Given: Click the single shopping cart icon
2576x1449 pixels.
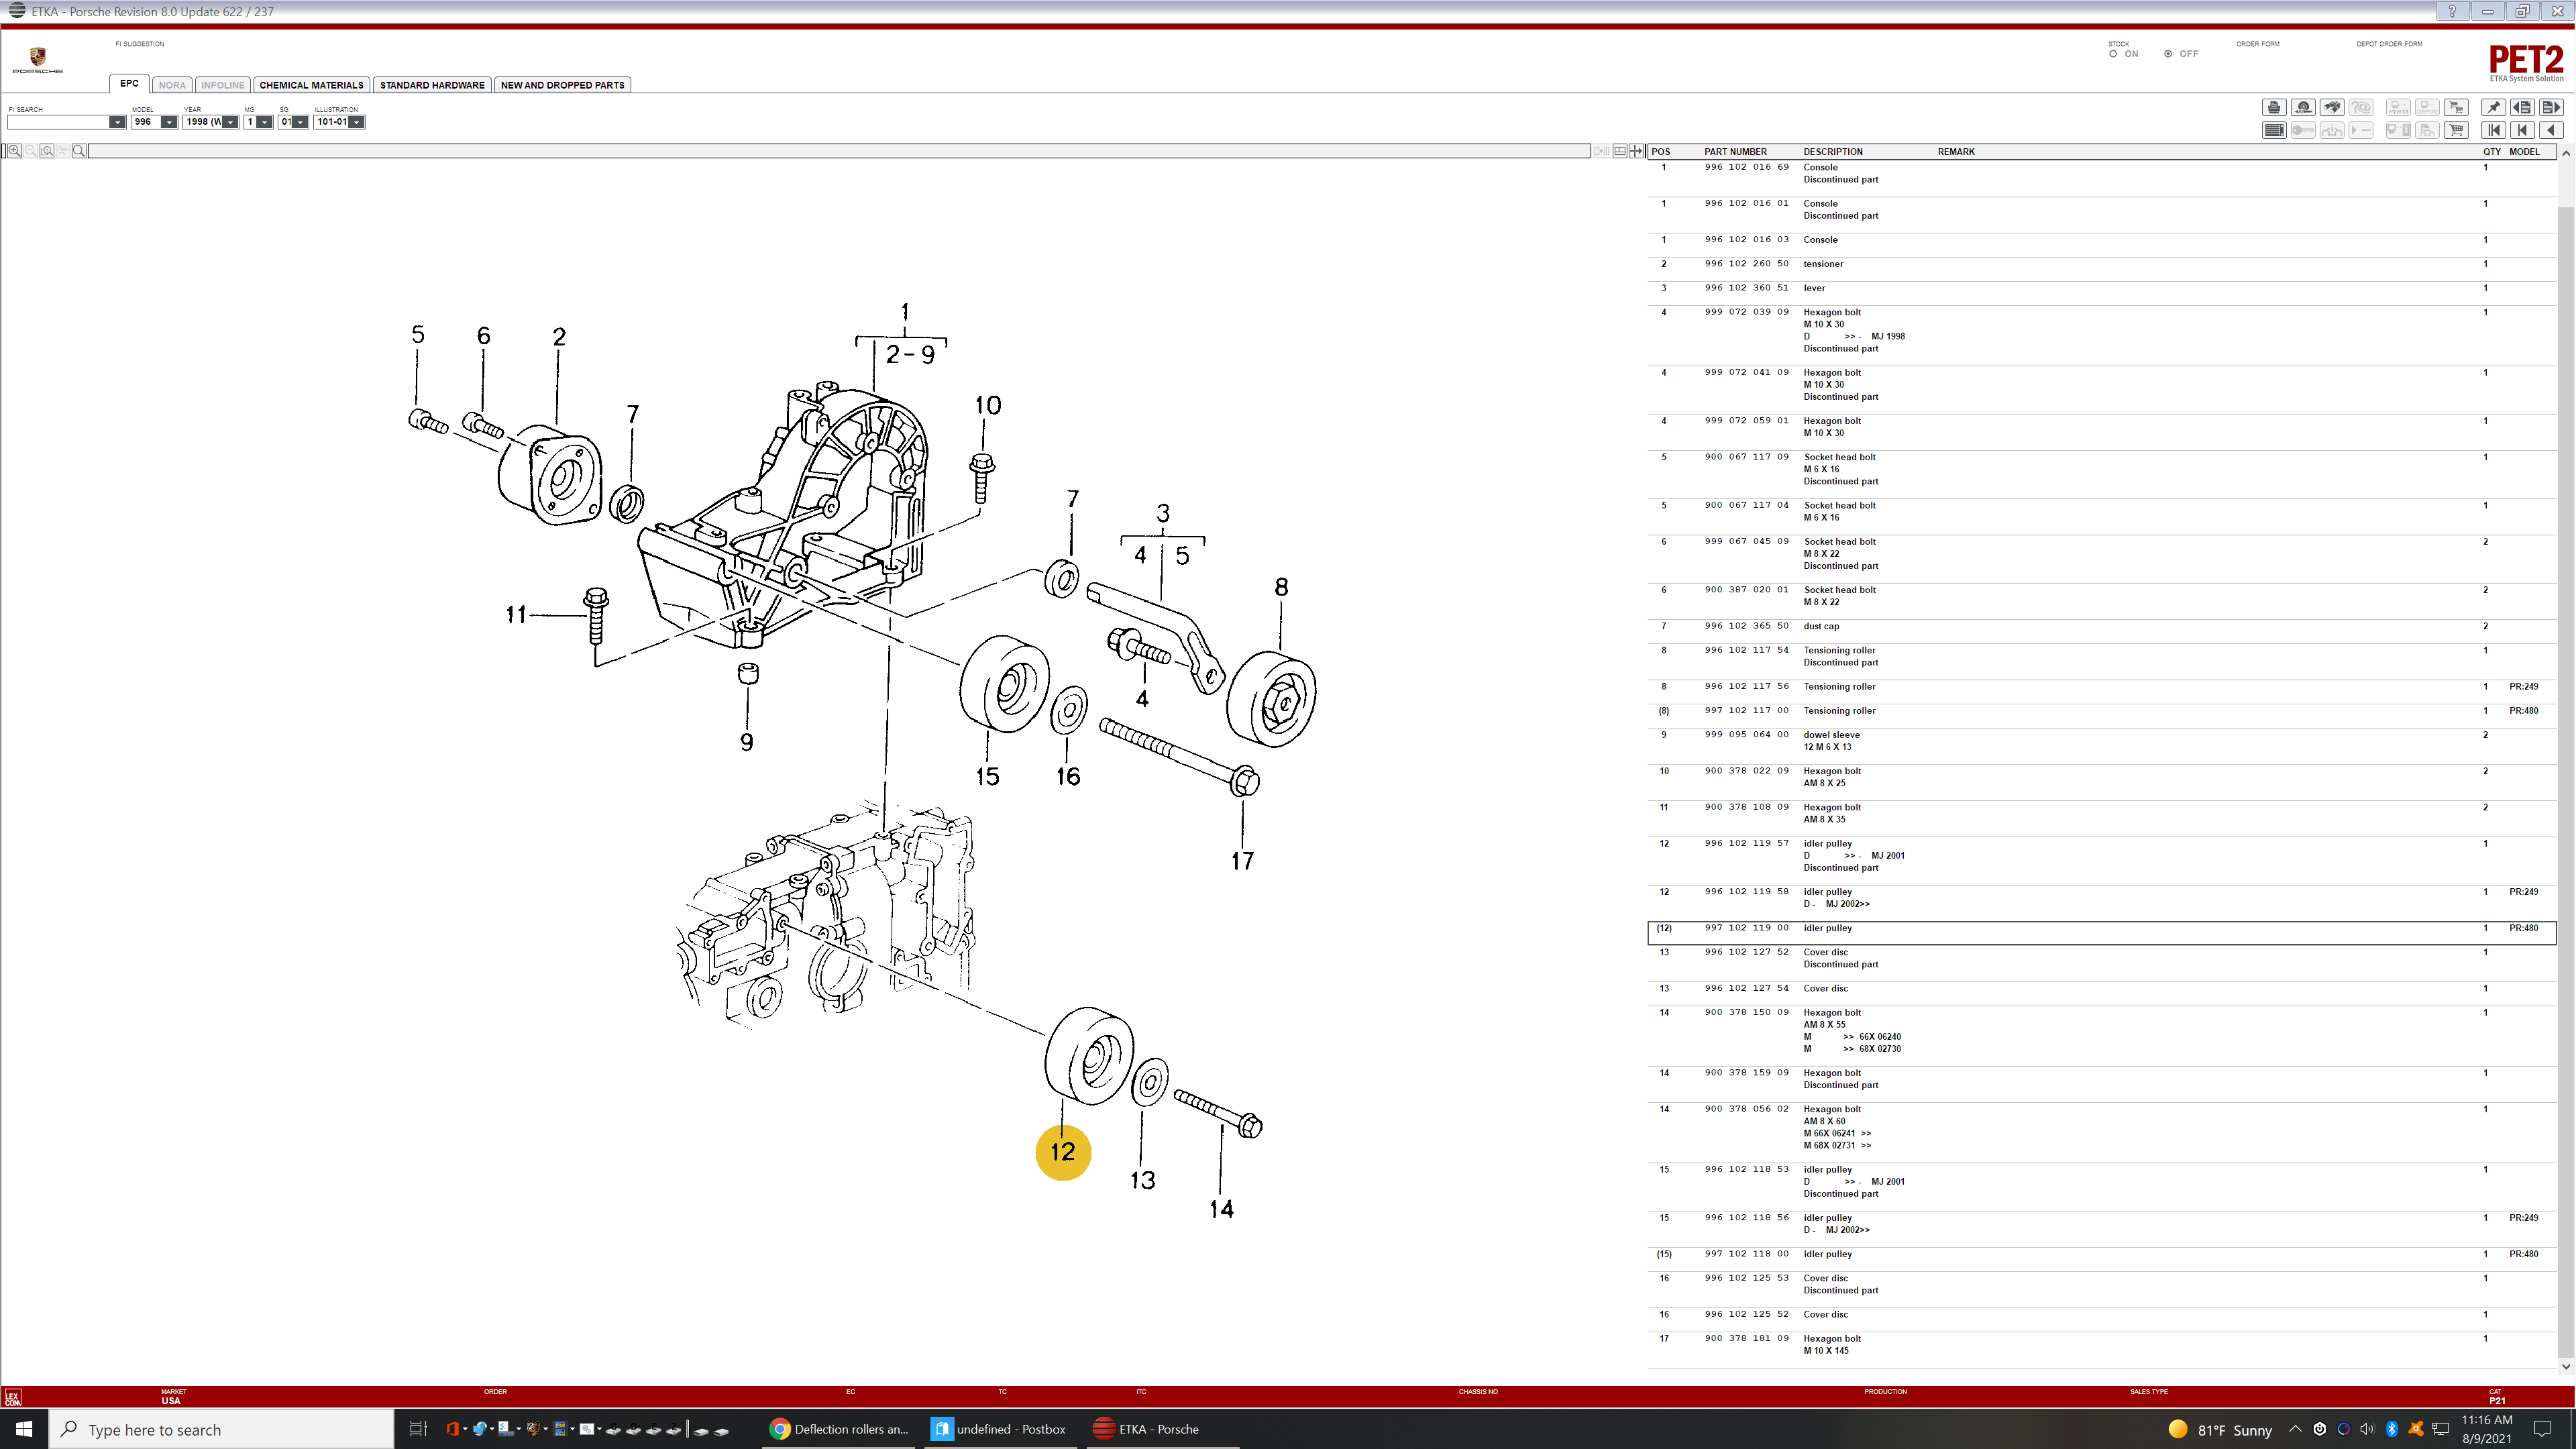Looking at the screenshot, I should 2456,130.
